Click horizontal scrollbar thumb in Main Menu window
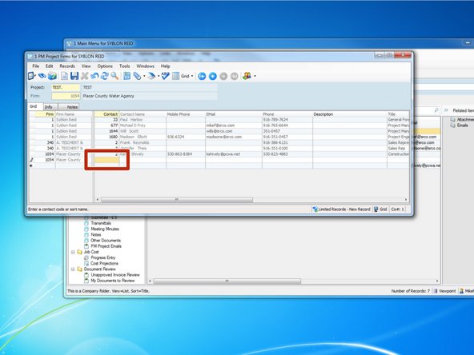Image resolution: width=474 pixels, height=355 pixels. coord(227,281)
